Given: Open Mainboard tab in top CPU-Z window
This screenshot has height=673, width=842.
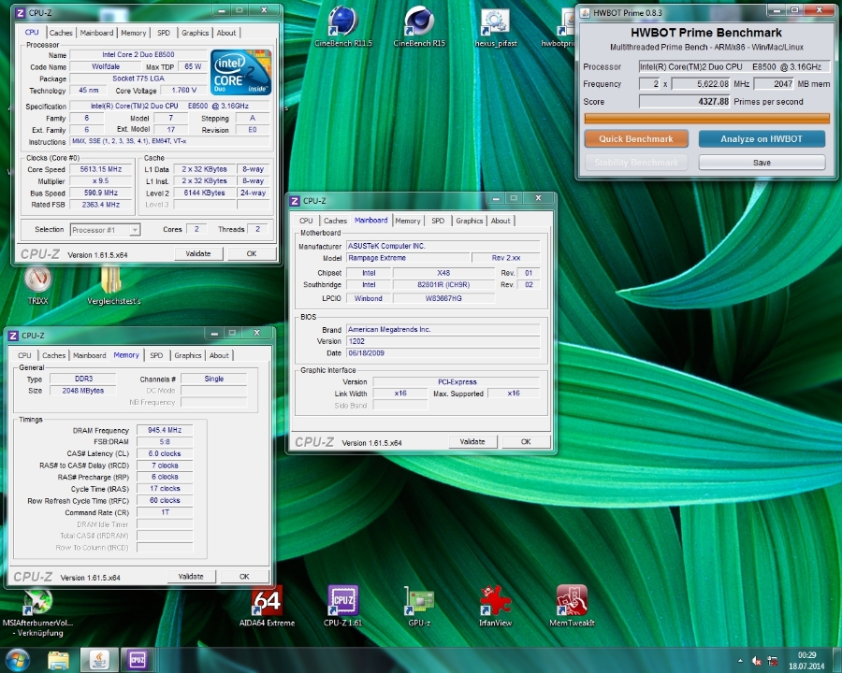Looking at the screenshot, I should [x=96, y=33].
